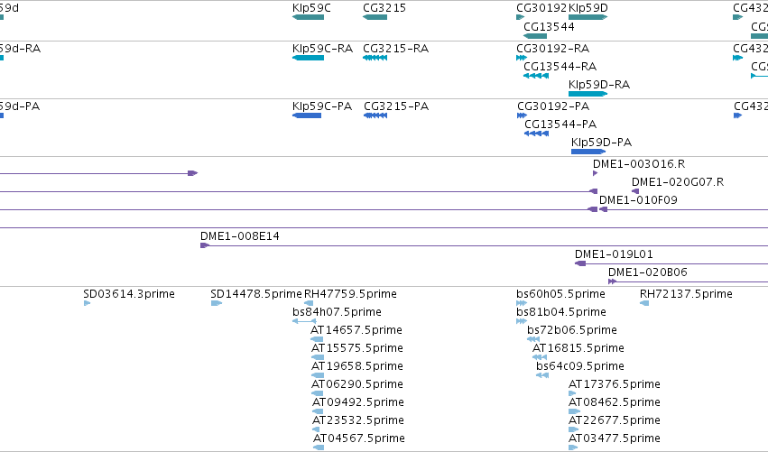This screenshot has width=768, height=452.
Task: Click the DME1-010F09 label
Action: 638,199
